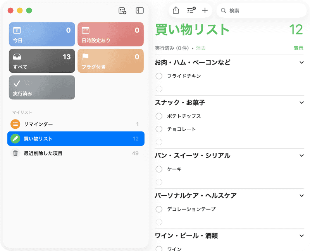Open the view options icon next to Share

[x=191, y=10]
